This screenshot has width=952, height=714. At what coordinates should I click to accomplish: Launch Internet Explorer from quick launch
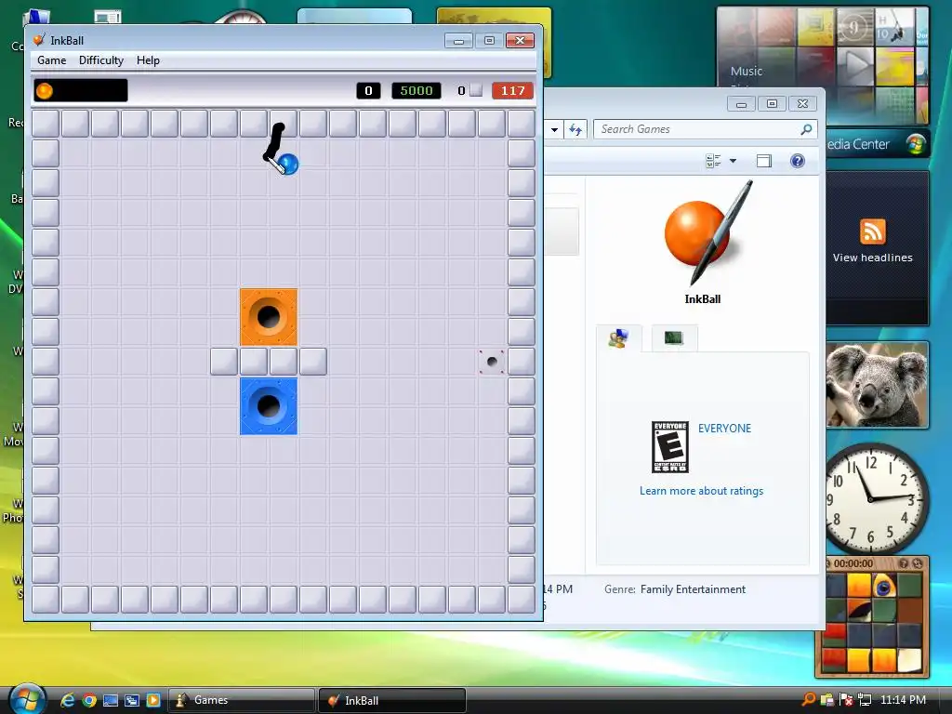[x=68, y=700]
